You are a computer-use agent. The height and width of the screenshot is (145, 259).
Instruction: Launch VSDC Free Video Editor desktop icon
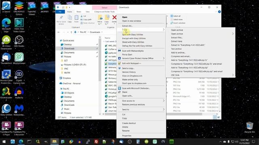tap(19, 25)
